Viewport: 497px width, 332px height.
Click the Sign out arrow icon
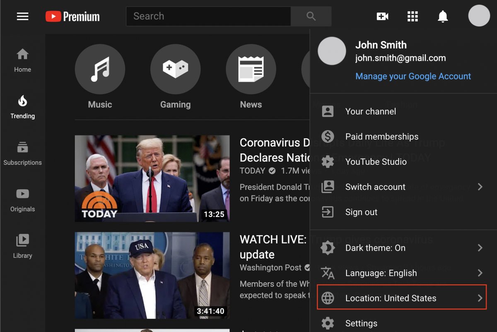coord(328,212)
